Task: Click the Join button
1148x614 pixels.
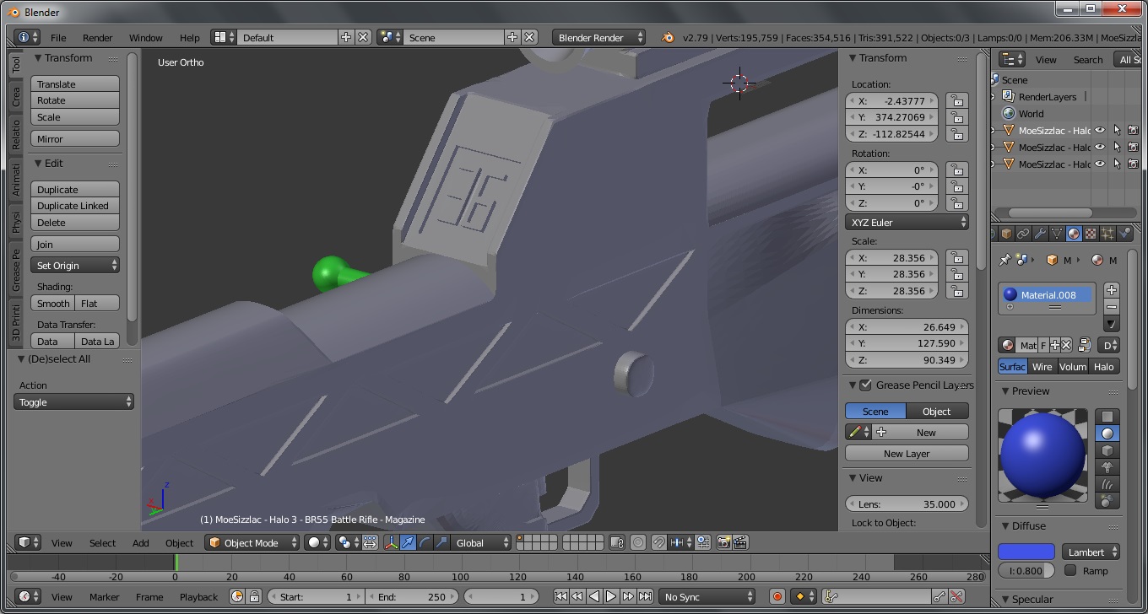Action: pos(75,245)
